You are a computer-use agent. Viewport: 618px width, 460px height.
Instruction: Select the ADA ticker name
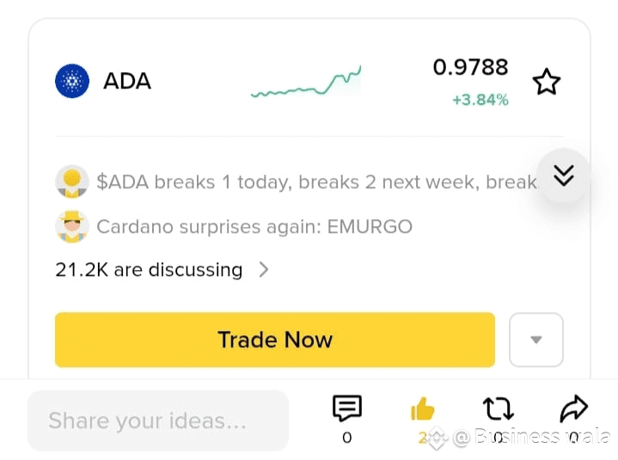(x=127, y=81)
